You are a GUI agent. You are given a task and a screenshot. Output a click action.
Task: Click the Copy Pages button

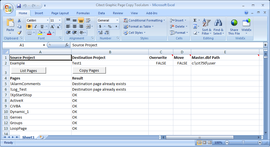(x=89, y=70)
